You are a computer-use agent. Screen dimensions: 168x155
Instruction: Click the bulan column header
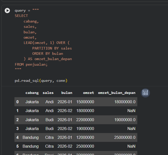click(67, 93)
